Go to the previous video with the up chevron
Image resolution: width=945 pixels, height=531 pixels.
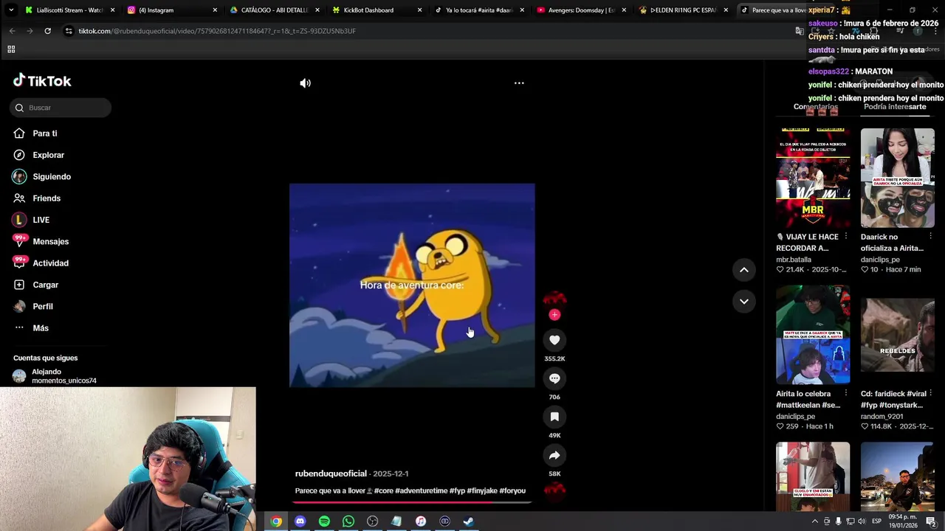(x=744, y=270)
